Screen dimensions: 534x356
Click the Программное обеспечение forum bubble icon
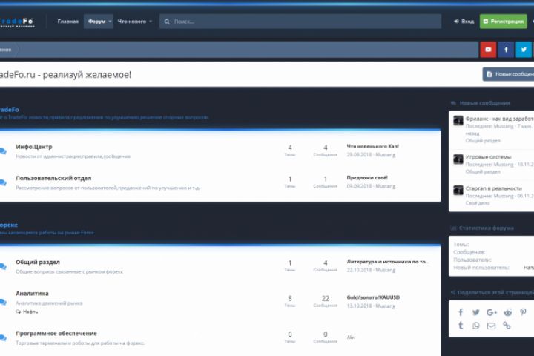click(3, 337)
